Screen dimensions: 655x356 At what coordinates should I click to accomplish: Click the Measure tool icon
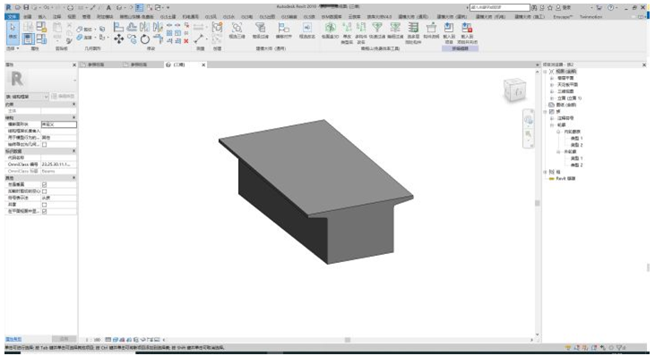198,38
